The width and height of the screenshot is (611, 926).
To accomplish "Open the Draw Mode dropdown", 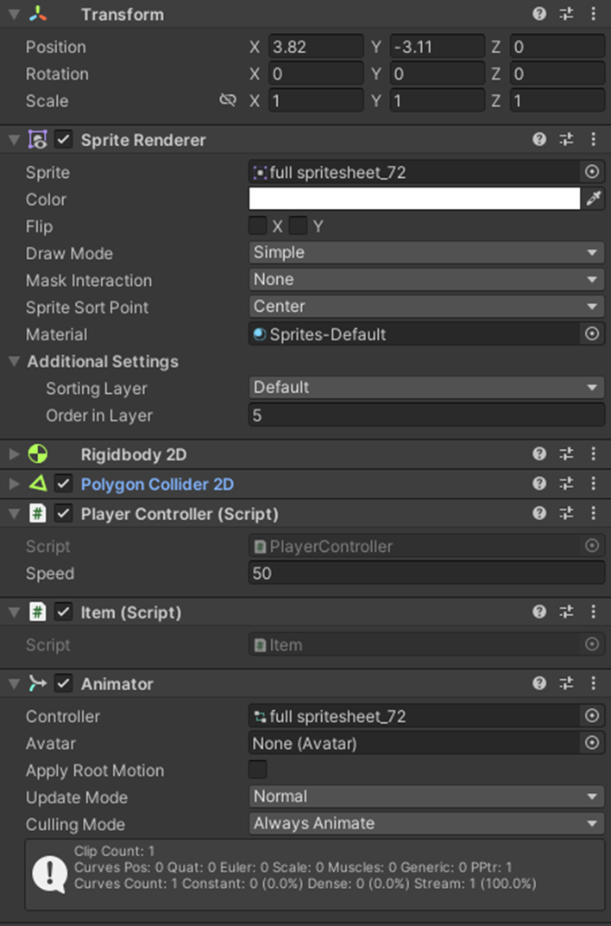I will [426, 253].
